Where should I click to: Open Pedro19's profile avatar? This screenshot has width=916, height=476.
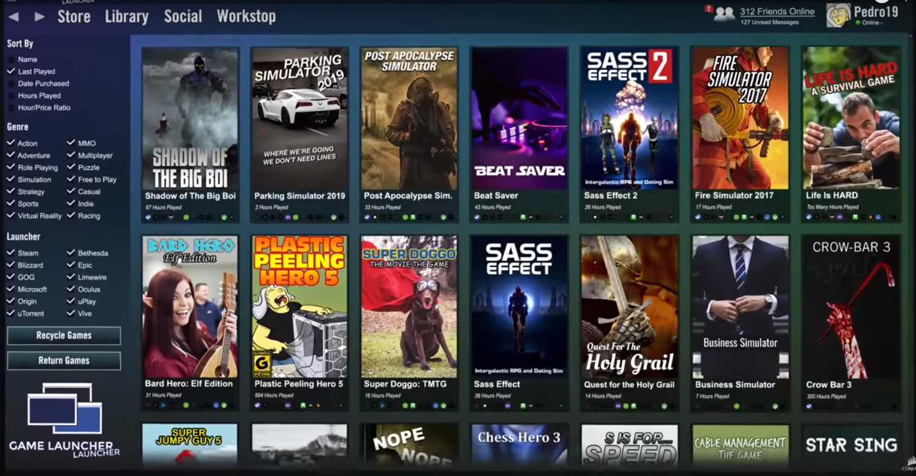point(838,15)
